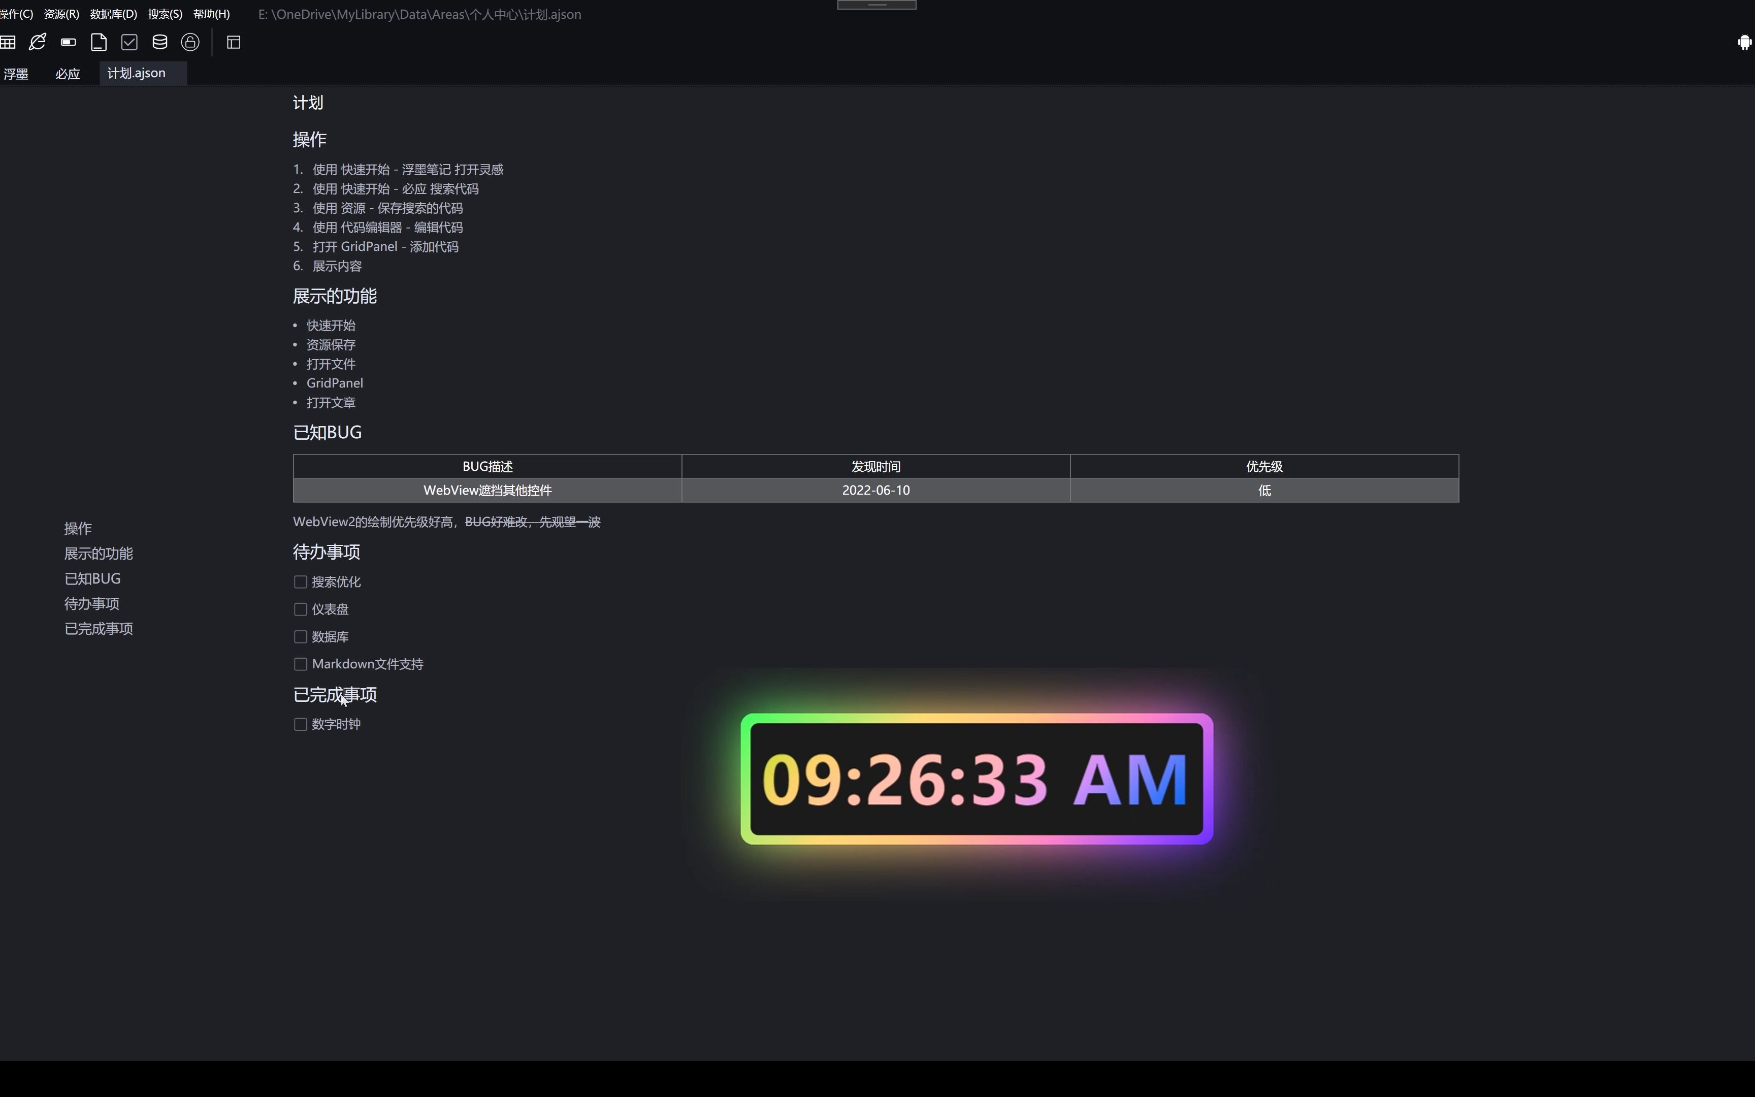Select the 计划.ajson tab
Screen dimensions: 1755x1097
(x=143, y=73)
